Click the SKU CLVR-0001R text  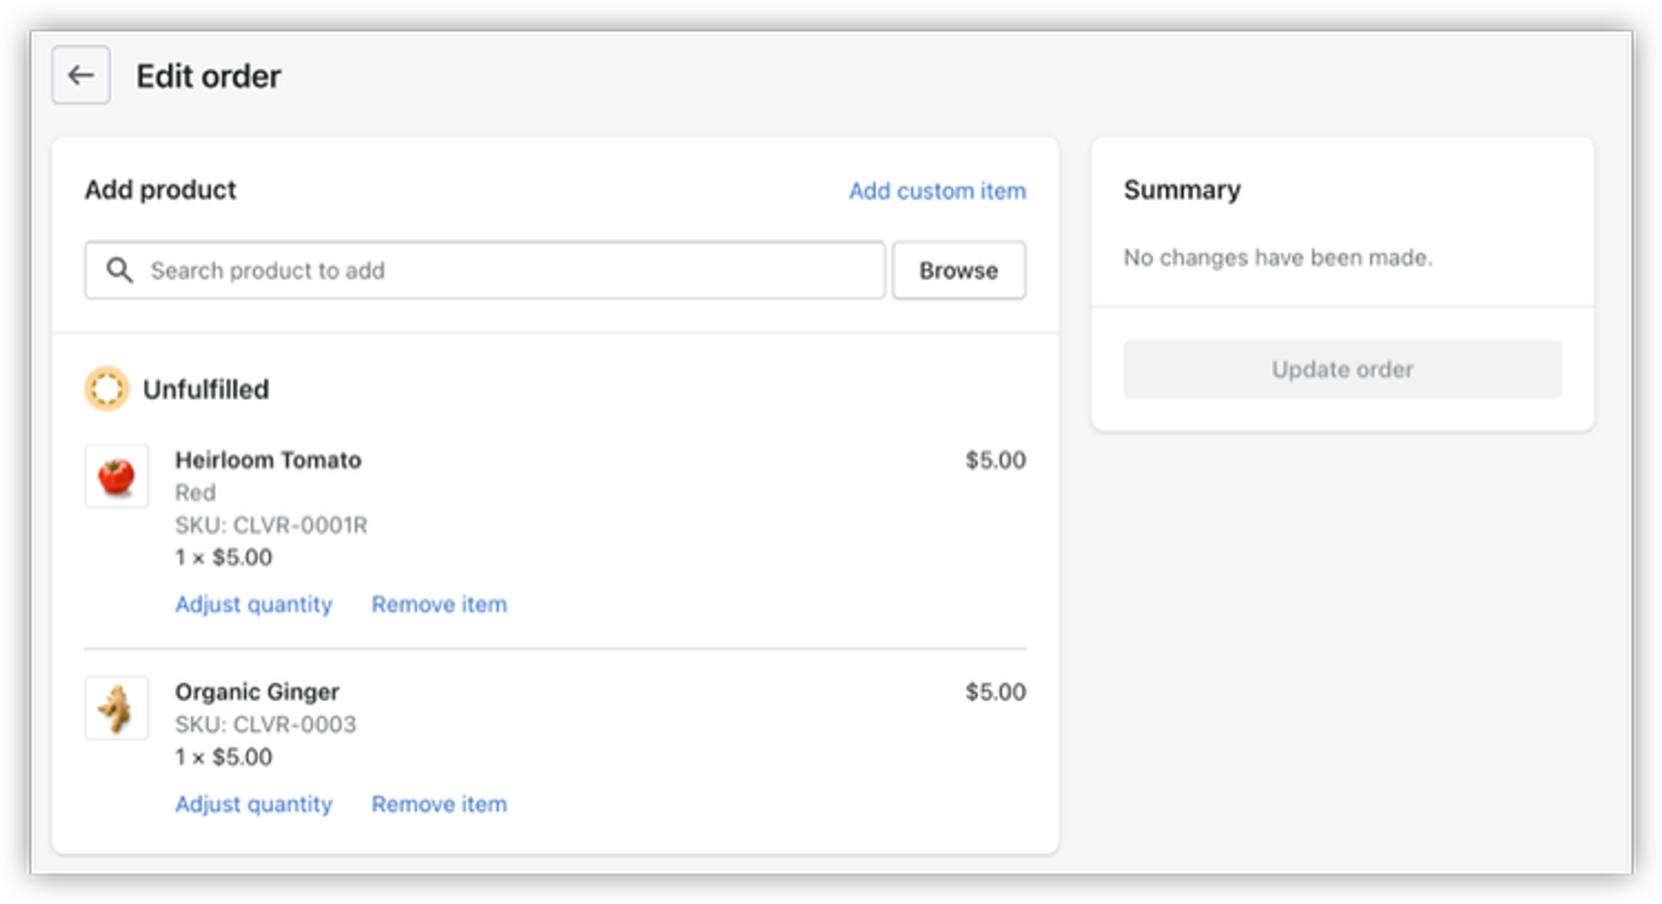(271, 525)
